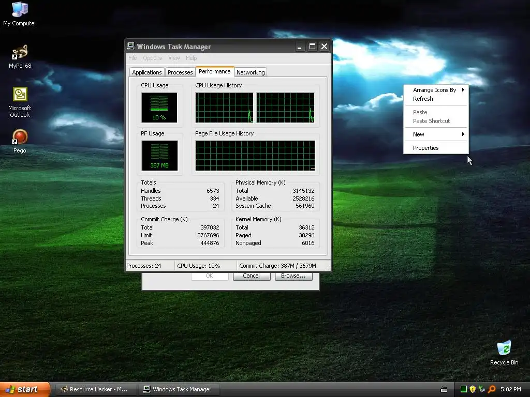Image resolution: width=530 pixels, height=397 pixels.
Task: Click the yellow security shield tray icon
Action: click(473, 389)
